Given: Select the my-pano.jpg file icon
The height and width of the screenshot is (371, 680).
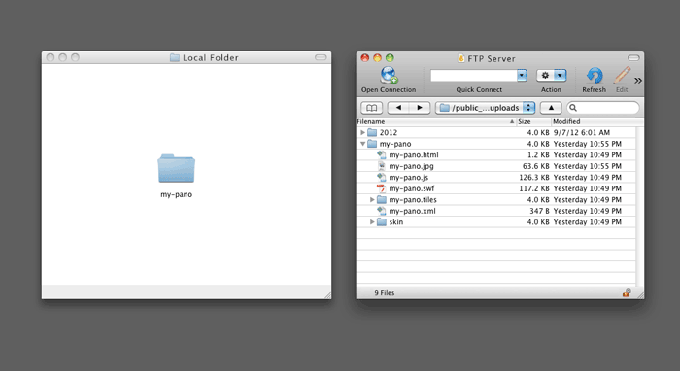Looking at the screenshot, I should point(381,166).
